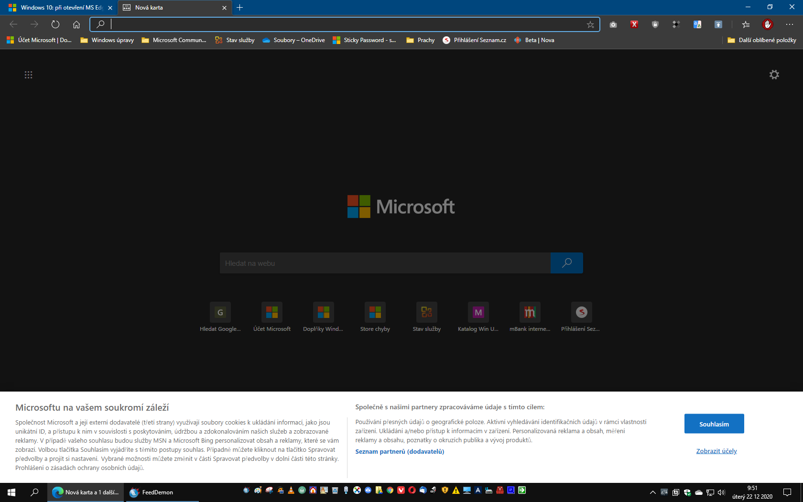Open the Windows úpravy favorites folder
The width and height of the screenshot is (803, 502).
point(107,40)
